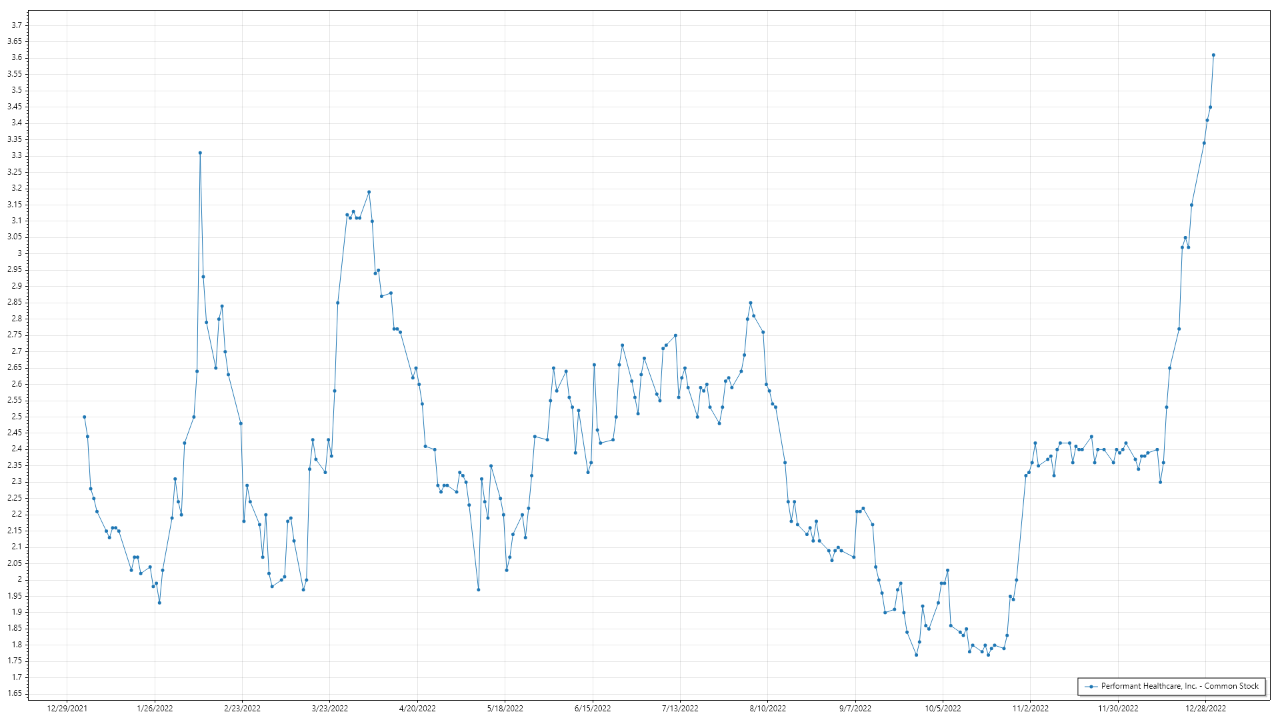
Task: Click the 1.65 y-axis tick label
Action: 15,693
